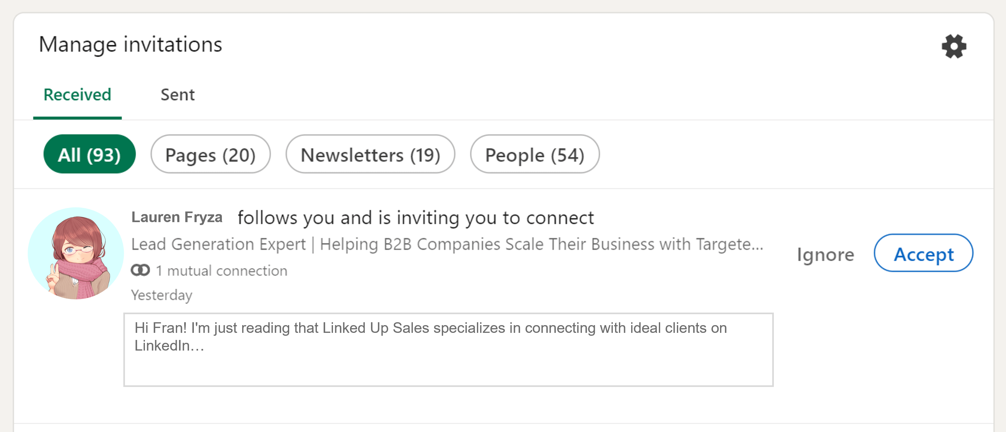This screenshot has height=432, width=1006.
Task: Open Lauren Fryza's profile picture
Action: pos(76,253)
